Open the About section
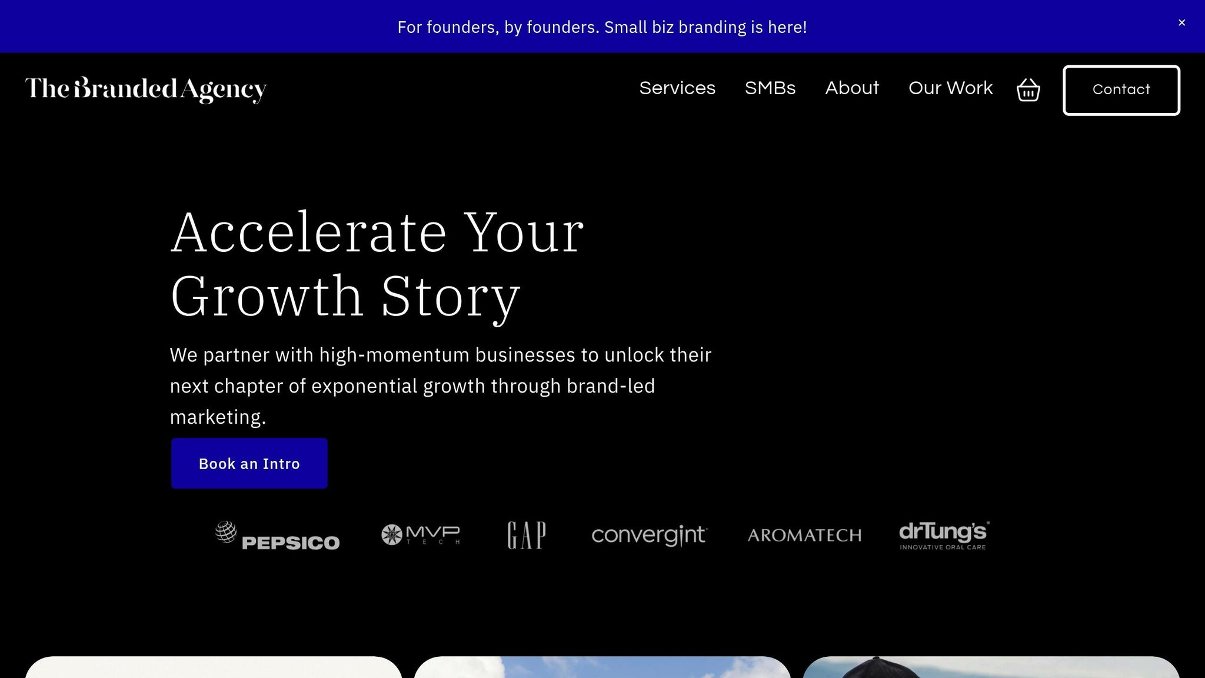 click(x=852, y=88)
